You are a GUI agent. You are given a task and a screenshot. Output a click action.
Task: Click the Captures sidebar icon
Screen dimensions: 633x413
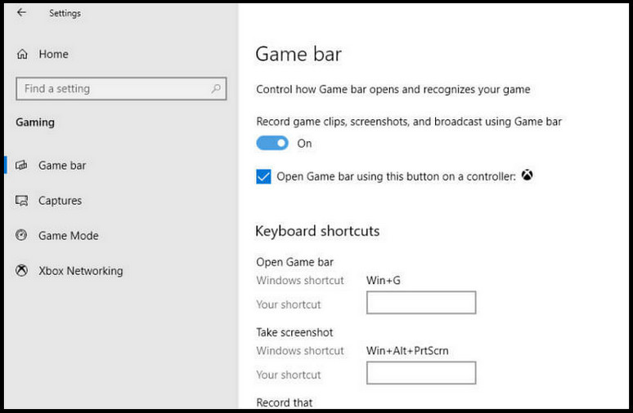pos(22,201)
